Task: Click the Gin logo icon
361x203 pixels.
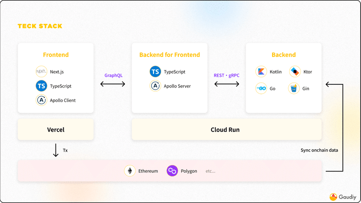Action: 294,88
